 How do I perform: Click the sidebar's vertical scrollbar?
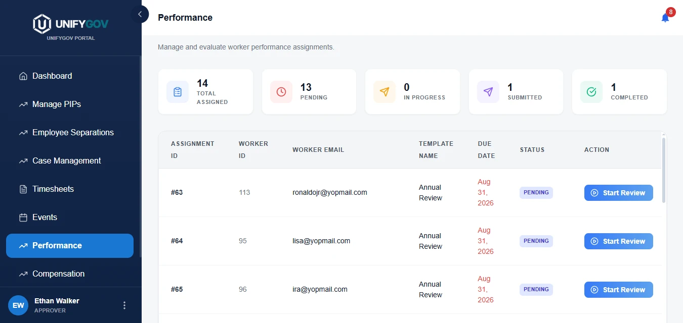pos(141,156)
